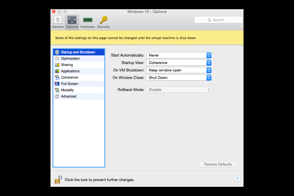The image size is (294, 196).
Task: Close the window with red button
Action: (x=54, y=12)
